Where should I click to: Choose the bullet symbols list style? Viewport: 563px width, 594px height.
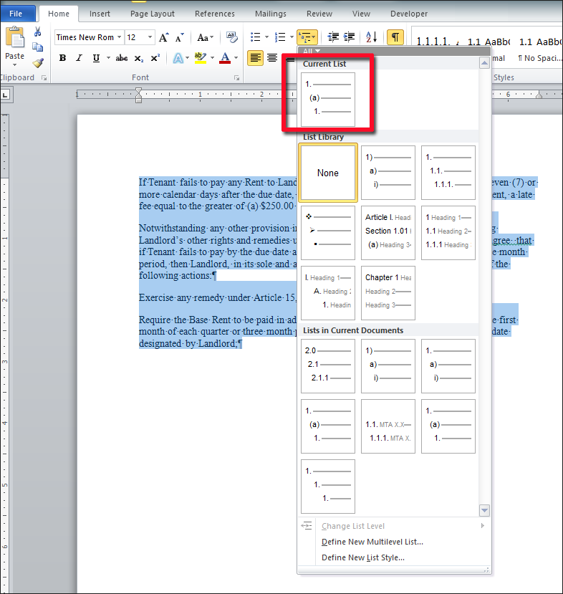coord(328,233)
